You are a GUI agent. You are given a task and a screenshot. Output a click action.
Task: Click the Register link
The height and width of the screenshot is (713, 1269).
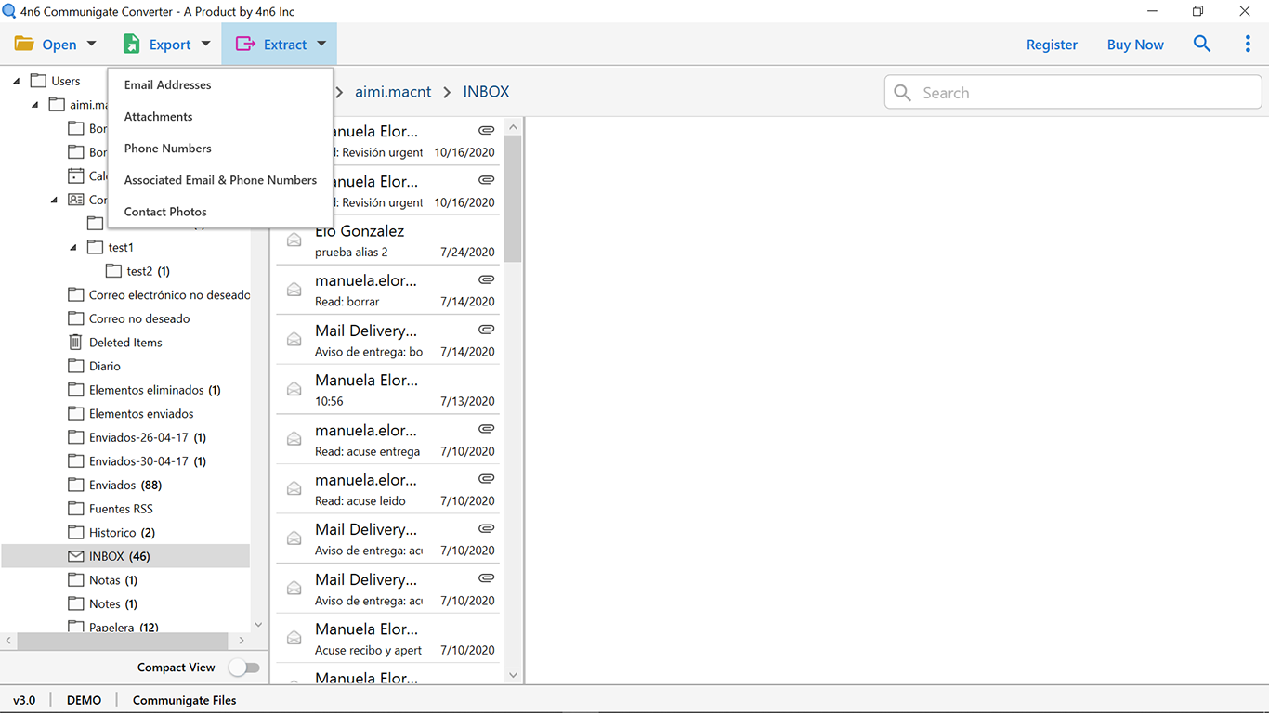1052,45
